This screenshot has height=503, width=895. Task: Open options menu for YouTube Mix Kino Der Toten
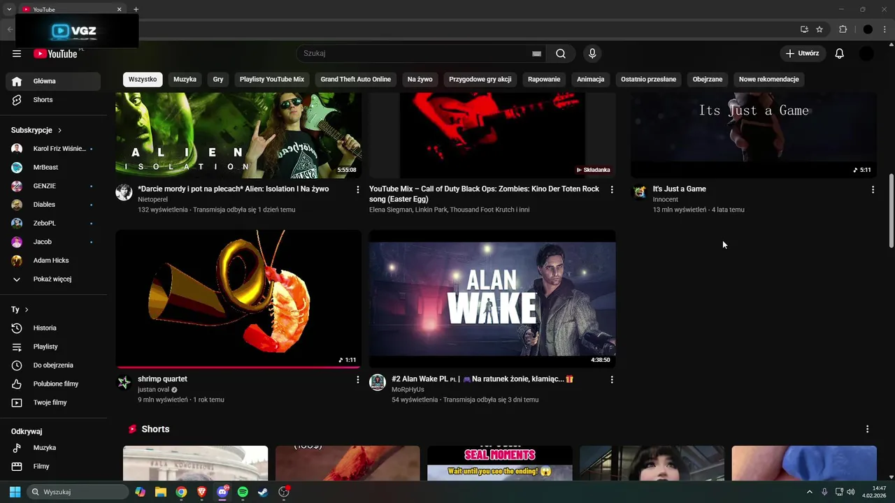pyautogui.click(x=612, y=189)
